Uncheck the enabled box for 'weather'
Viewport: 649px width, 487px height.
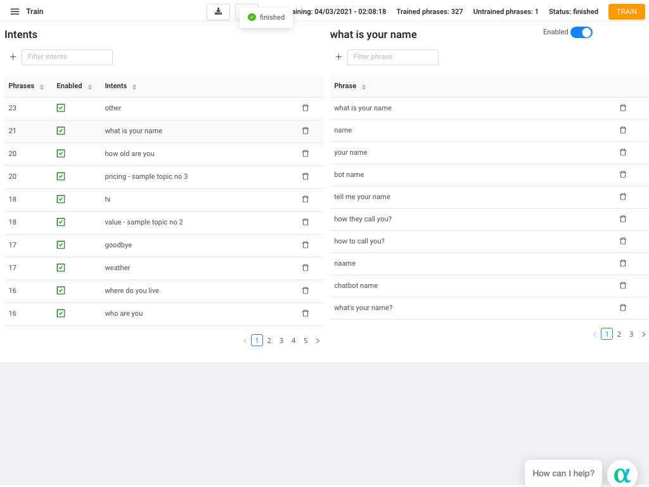tap(61, 268)
